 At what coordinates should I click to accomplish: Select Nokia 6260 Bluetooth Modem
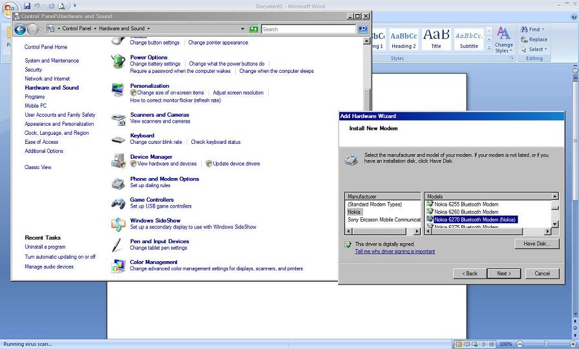(466, 212)
